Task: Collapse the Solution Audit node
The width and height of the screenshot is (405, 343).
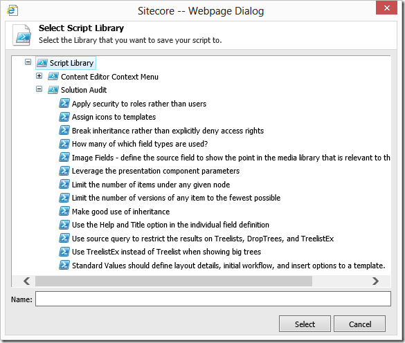Action: (39, 89)
